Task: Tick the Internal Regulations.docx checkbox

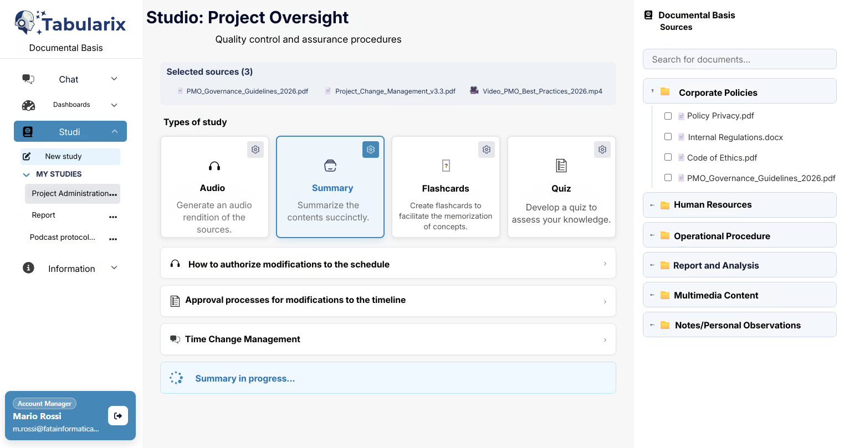Action: (x=668, y=137)
